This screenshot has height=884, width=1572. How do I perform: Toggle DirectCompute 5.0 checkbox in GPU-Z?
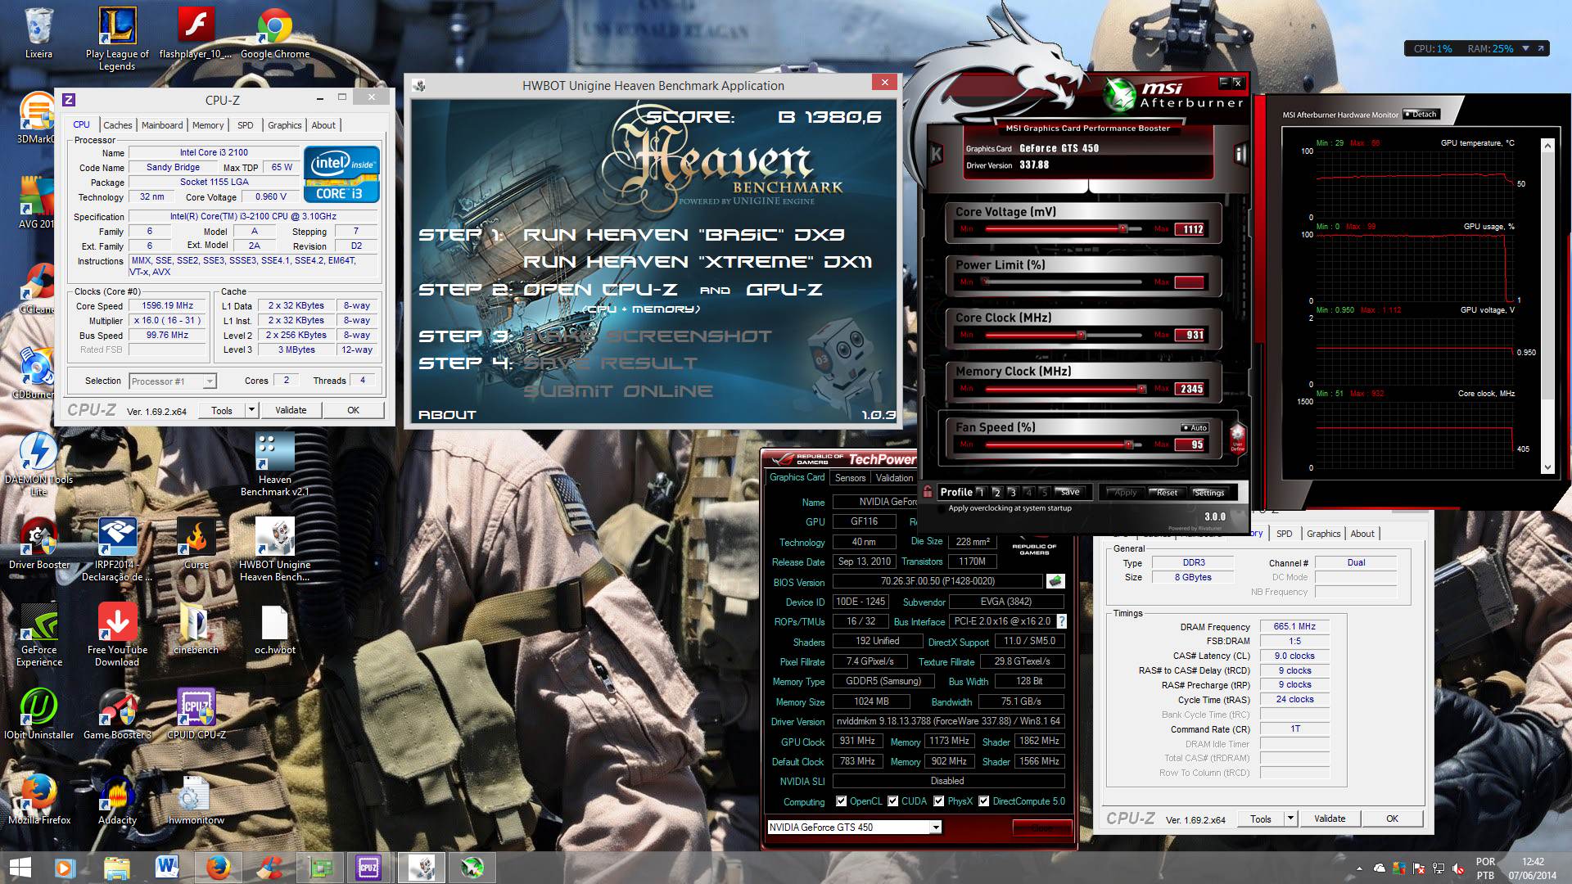984,801
